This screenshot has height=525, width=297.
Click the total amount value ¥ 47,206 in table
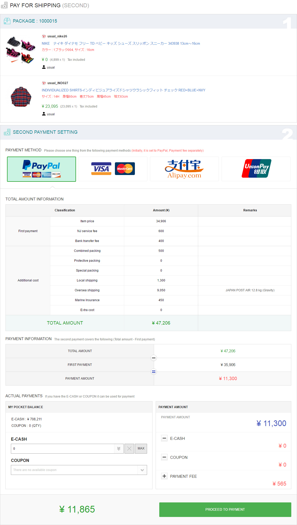(x=161, y=323)
